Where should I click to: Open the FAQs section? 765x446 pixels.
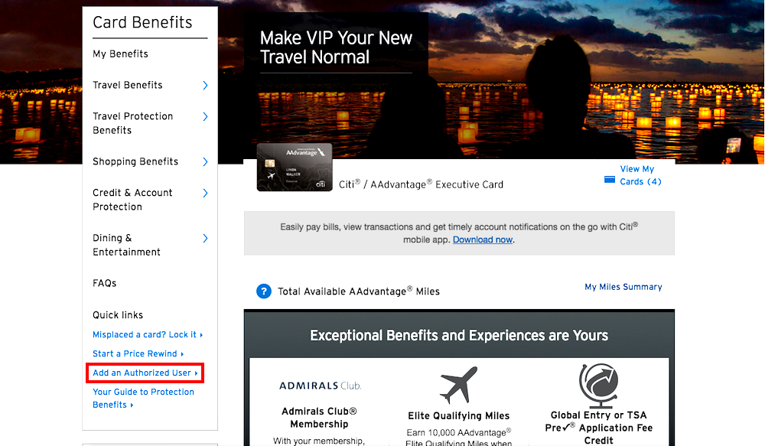tap(104, 283)
